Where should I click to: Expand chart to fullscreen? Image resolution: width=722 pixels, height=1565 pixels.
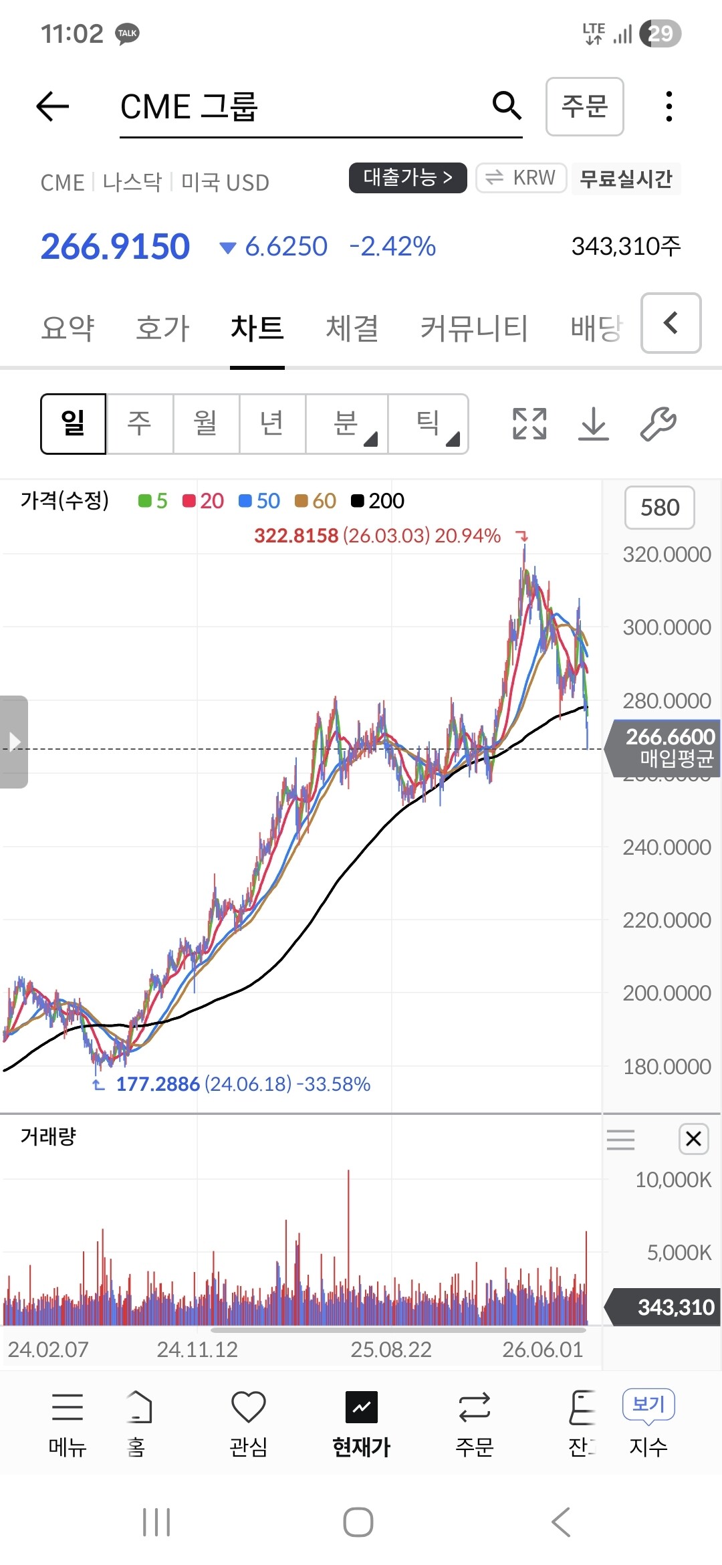click(529, 424)
